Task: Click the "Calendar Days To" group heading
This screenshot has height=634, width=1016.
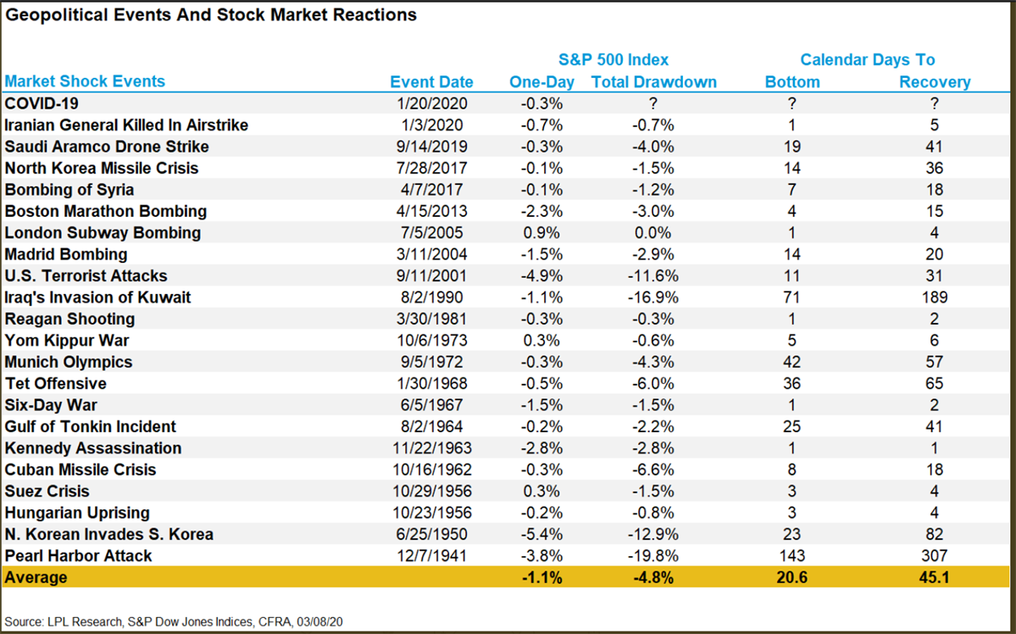Action: 868,59
